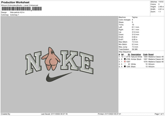Click the Stitches value 11510

(161, 2)
